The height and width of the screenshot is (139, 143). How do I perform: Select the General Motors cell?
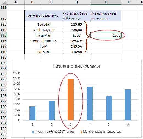point(43,41)
